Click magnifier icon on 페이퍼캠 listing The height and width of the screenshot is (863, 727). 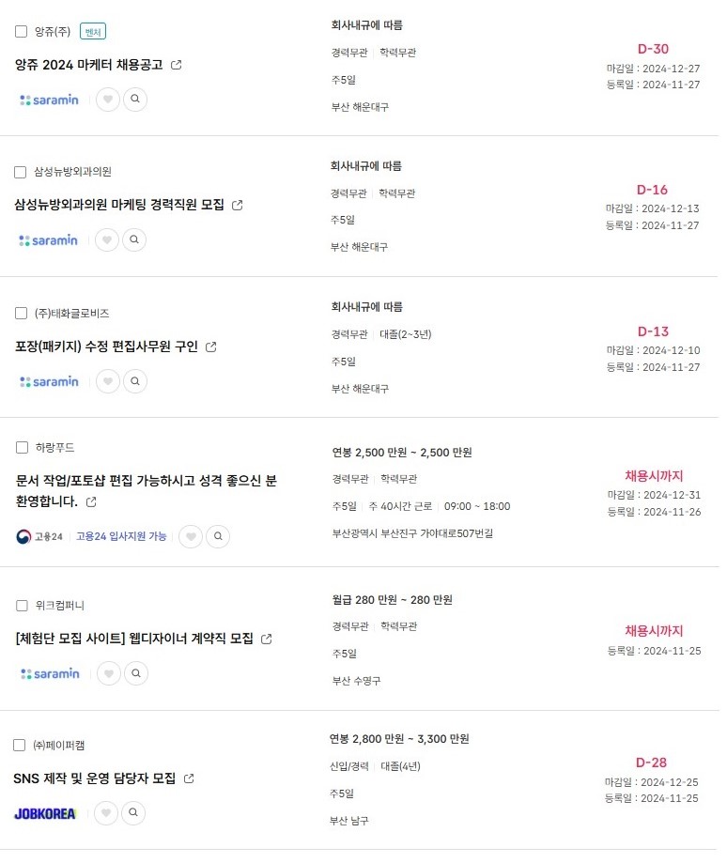tap(133, 813)
